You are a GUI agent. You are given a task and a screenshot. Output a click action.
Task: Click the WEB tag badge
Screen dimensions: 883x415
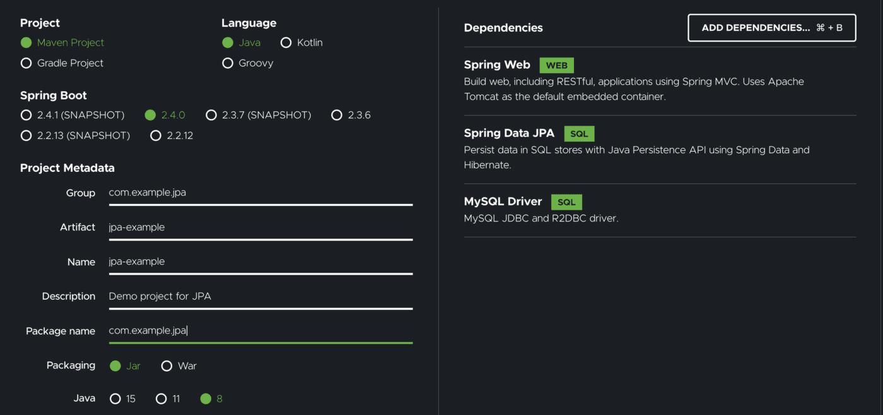pyautogui.click(x=556, y=65)
